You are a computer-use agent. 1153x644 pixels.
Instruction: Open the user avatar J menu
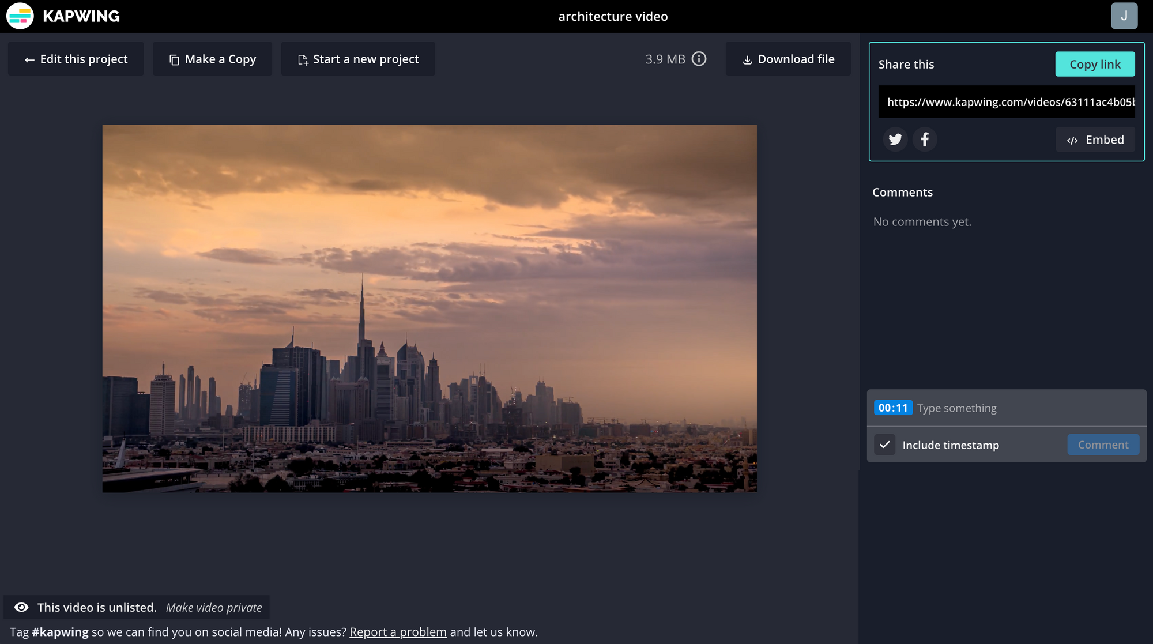tap(1124, 16)
